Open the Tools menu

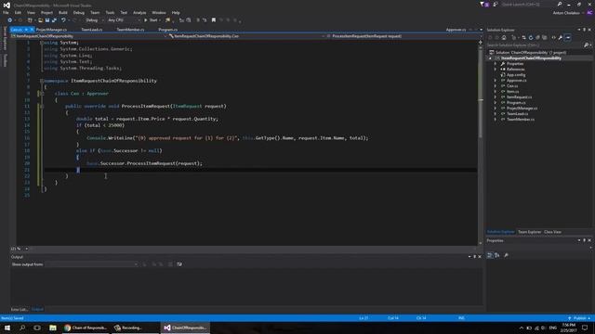tap(110, 12)
